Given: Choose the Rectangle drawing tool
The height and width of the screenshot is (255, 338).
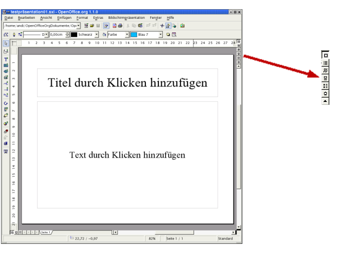Looking at the screenshot, I should (6, 65).
